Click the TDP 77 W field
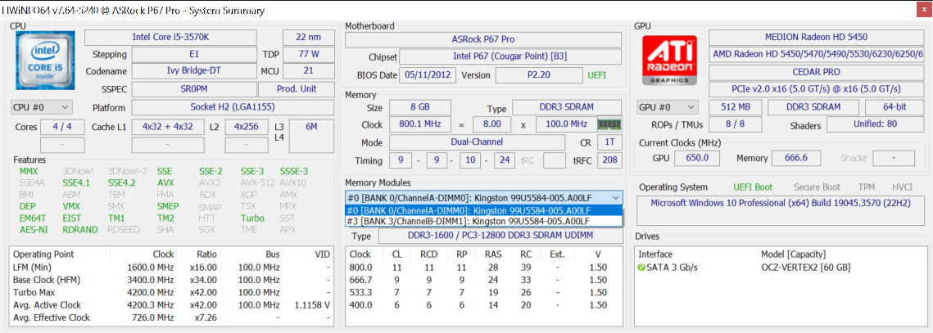Image resolution: width=933 pixels, height=333 pixels. coord(308,54)
